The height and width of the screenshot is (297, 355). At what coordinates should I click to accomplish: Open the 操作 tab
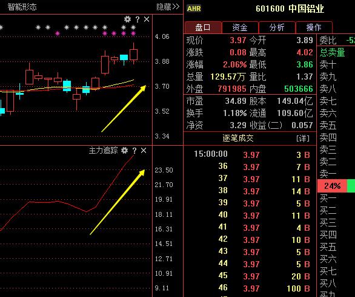(314, 27)
